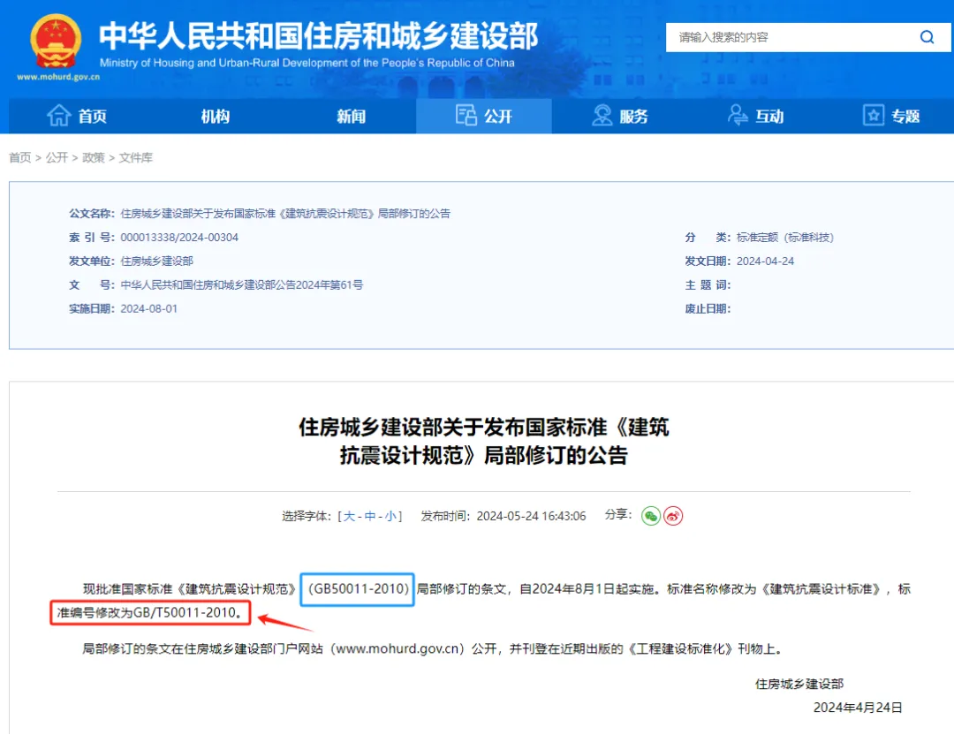This screenshot has height=735, width=954.
Task: Set font size to 中
Action: click(x=369, y=516)
